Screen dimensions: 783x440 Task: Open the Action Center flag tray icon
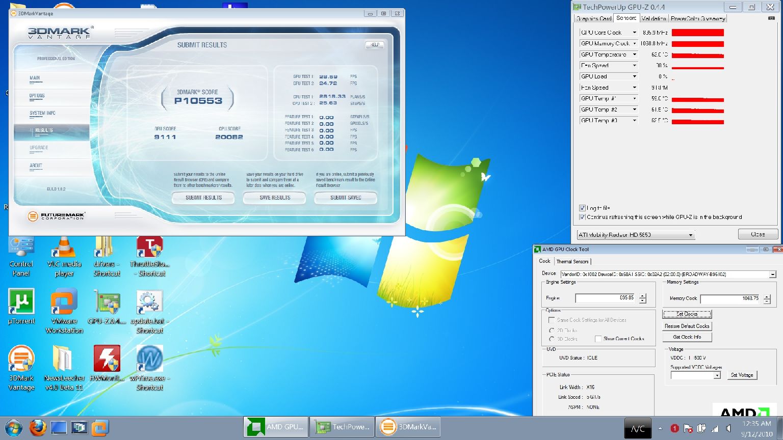pos(688,428)
